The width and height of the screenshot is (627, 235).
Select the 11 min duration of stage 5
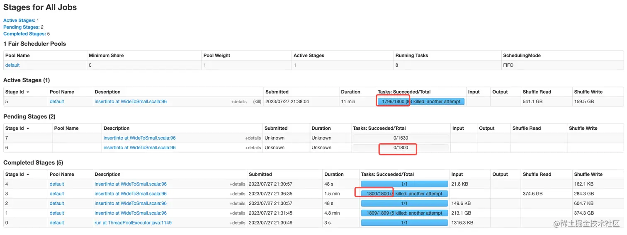(x=348, y=102)
